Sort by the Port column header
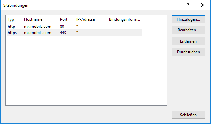211x124 pixels. 66,19
